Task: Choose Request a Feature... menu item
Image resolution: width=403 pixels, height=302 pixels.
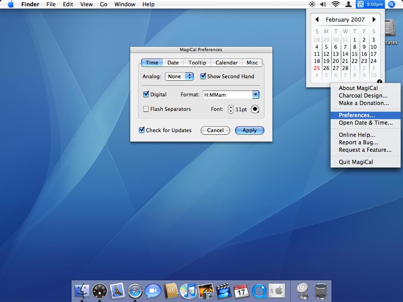Action: (x=366, y=150)
